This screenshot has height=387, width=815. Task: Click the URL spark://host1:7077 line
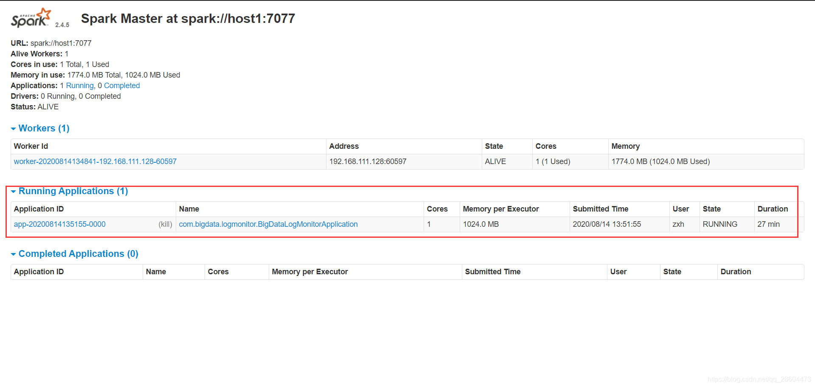coord(51,43)
